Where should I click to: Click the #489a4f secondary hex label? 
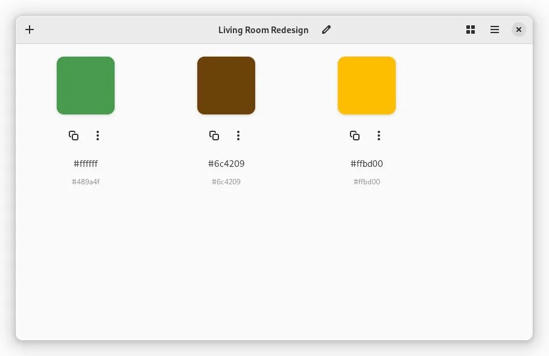[86, 181]
